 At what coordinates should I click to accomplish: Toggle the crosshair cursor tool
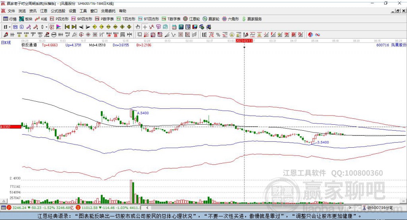pyautogui.click(x=145, y=27)
